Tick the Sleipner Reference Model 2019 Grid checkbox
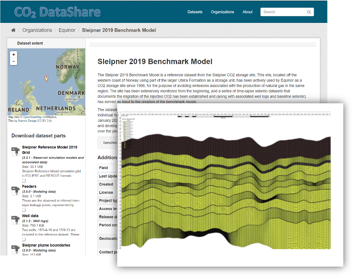356x279 pixels. pyautogui.click(x=24, y=181)
